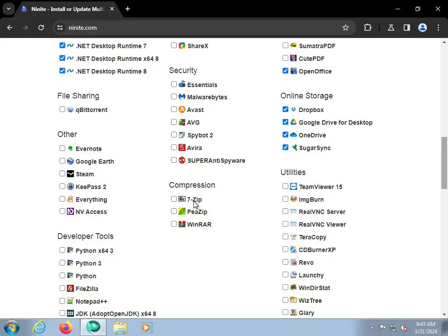Click the Google Drive triangle icon
The height and width of the screenshot is (336, 448).
(294, 122)
